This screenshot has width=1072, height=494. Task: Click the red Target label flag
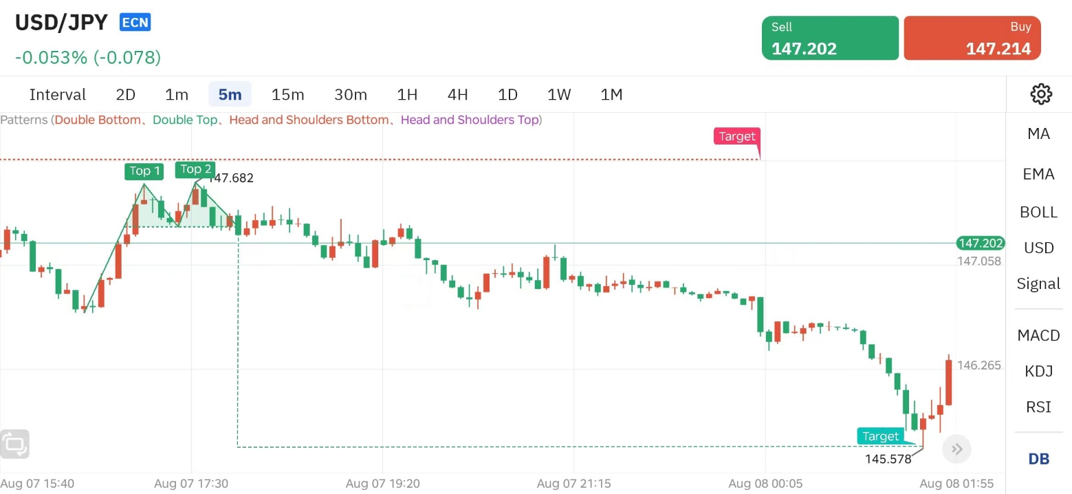coord(737,136)
